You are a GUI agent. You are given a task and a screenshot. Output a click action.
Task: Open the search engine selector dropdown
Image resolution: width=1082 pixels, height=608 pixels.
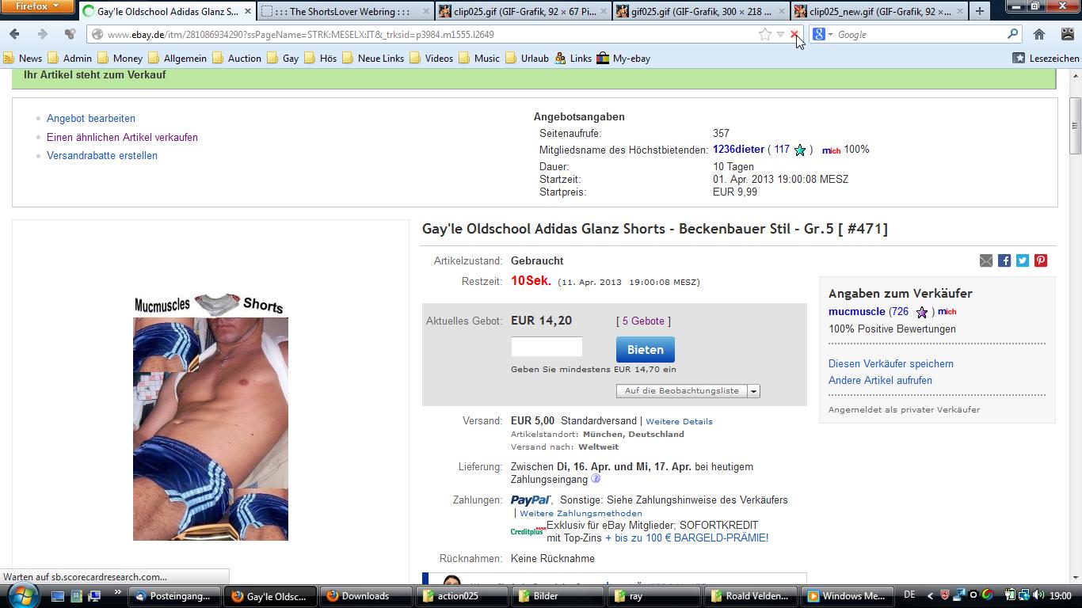[x=821, y=34]
